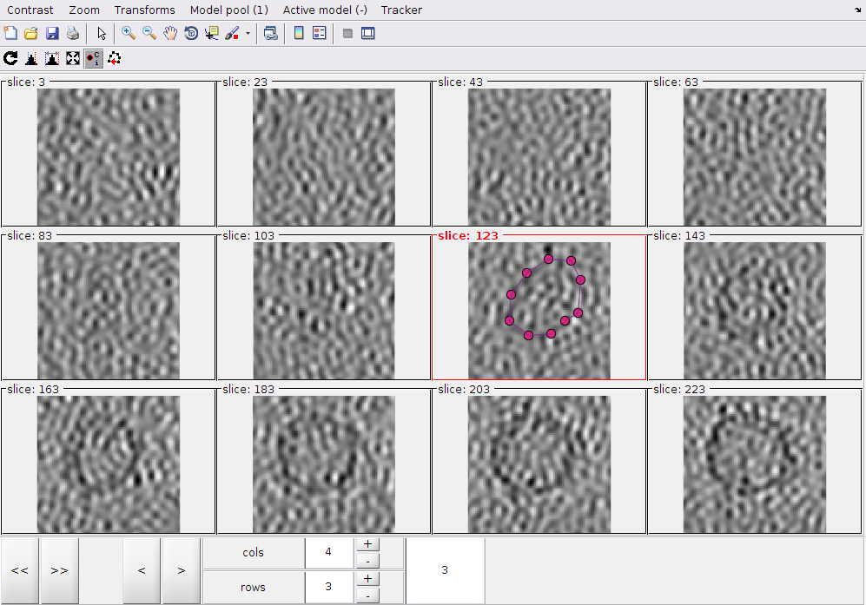Image resolution: width=866 pixels, height=605 pixels.
Task: Select the slice 23 thumbnail
Action: click(x=324, y=157)
